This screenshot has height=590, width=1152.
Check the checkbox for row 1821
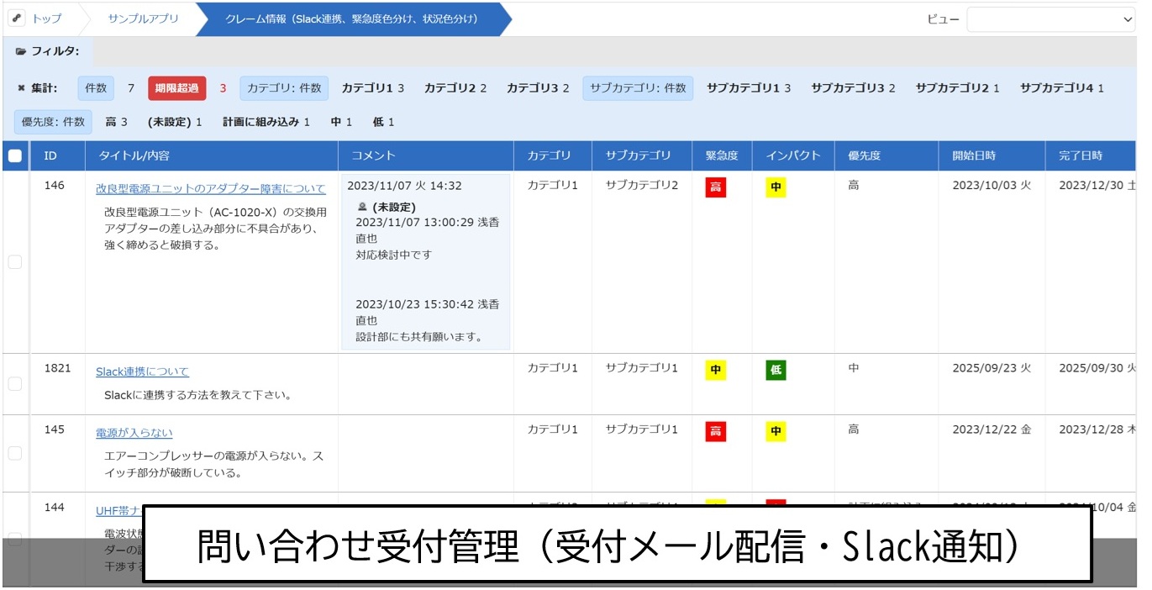pos(15,384)
